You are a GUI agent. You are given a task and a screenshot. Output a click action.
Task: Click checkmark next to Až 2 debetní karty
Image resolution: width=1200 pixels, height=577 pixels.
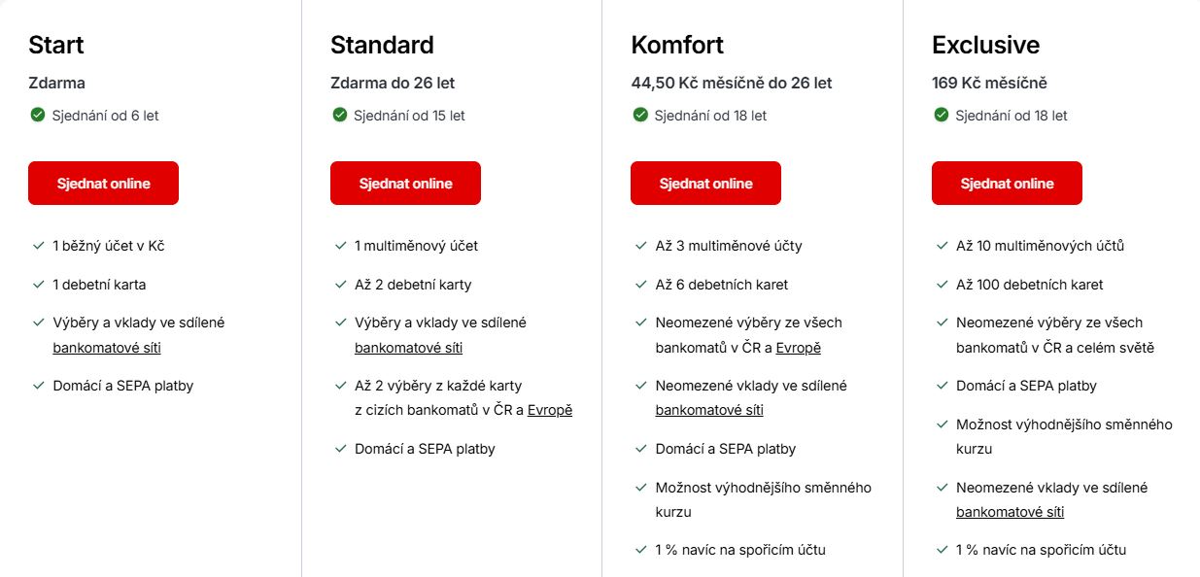point(340,285)
